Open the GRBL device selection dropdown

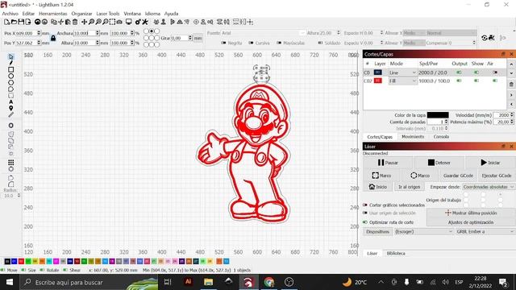[x=485, y=232]
